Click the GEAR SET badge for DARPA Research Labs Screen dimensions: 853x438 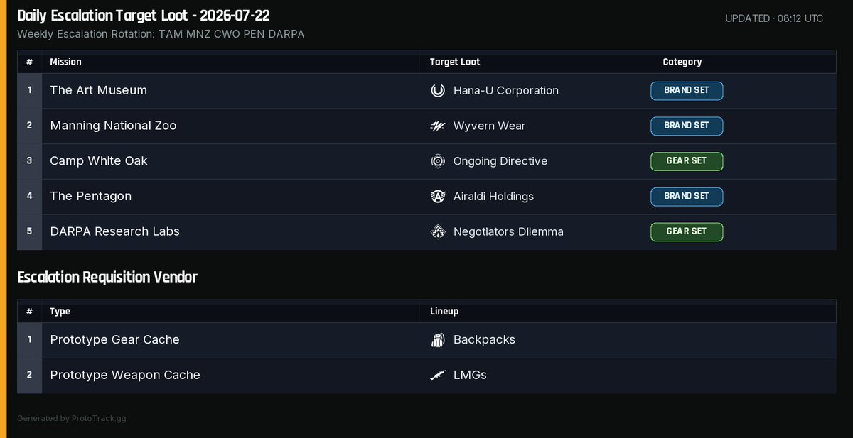(x=687, y=232)
